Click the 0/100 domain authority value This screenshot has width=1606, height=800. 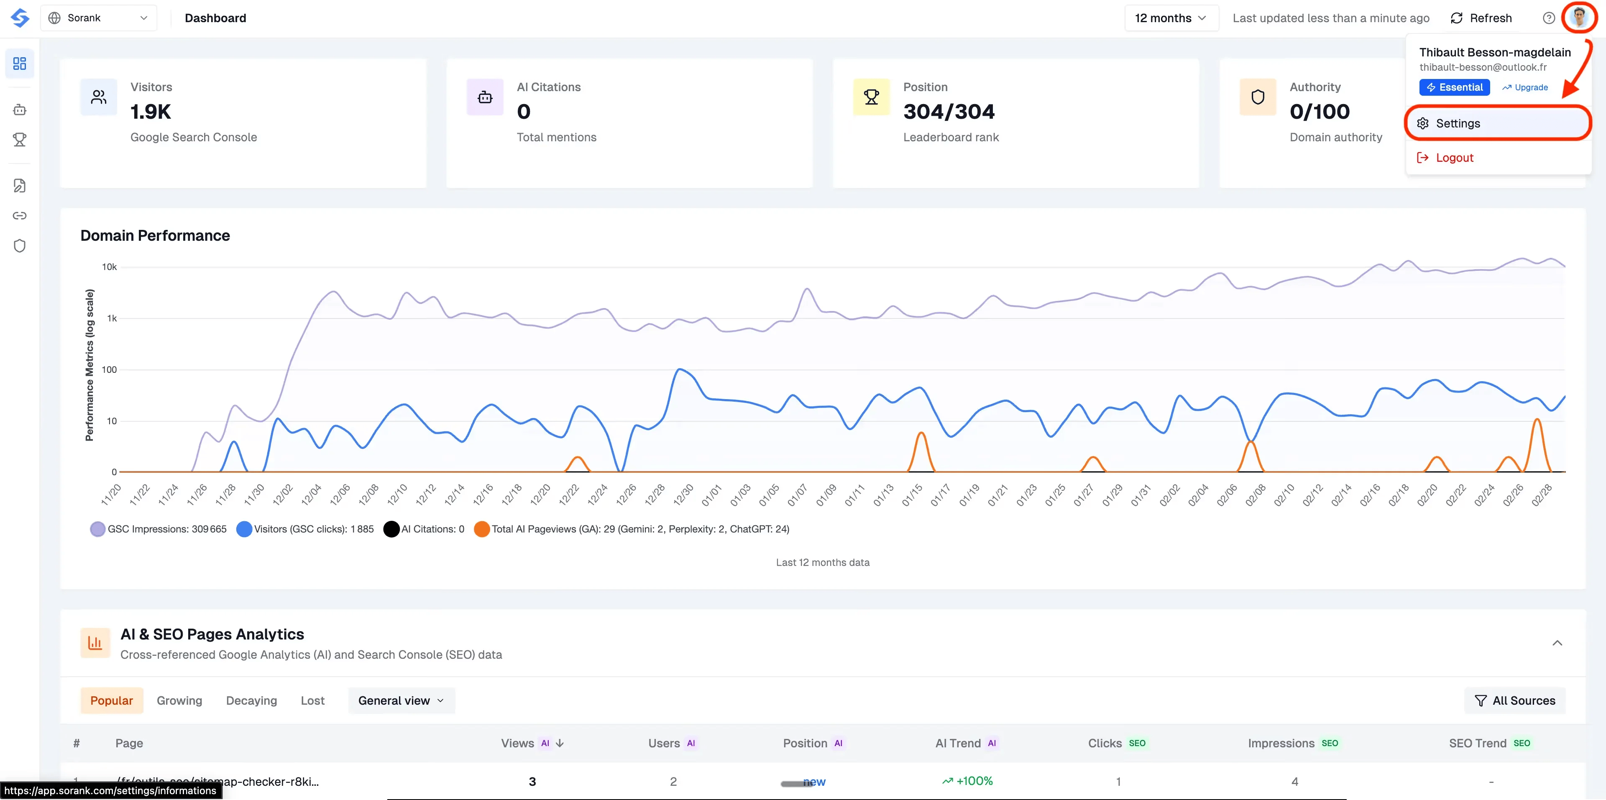[x=1319, y=112]
